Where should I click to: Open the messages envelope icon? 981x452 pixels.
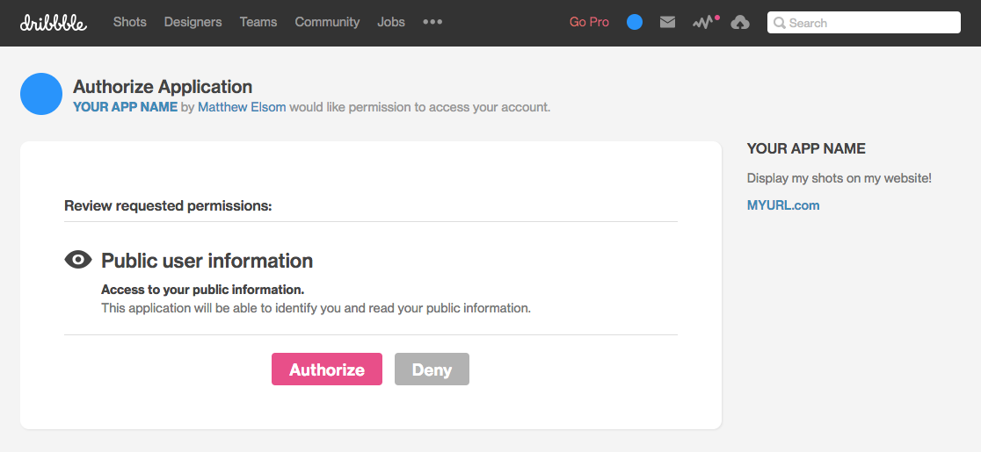(x=667, y=23)
